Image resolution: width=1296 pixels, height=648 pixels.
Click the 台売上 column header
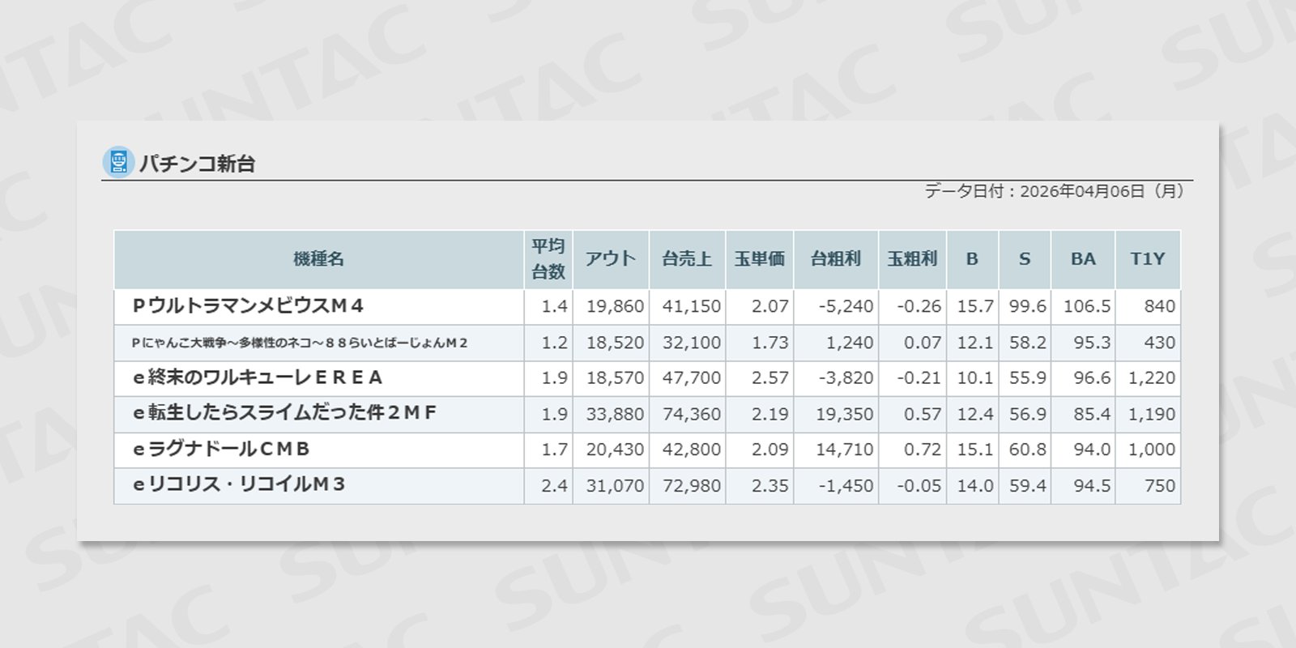coord(687,259)
